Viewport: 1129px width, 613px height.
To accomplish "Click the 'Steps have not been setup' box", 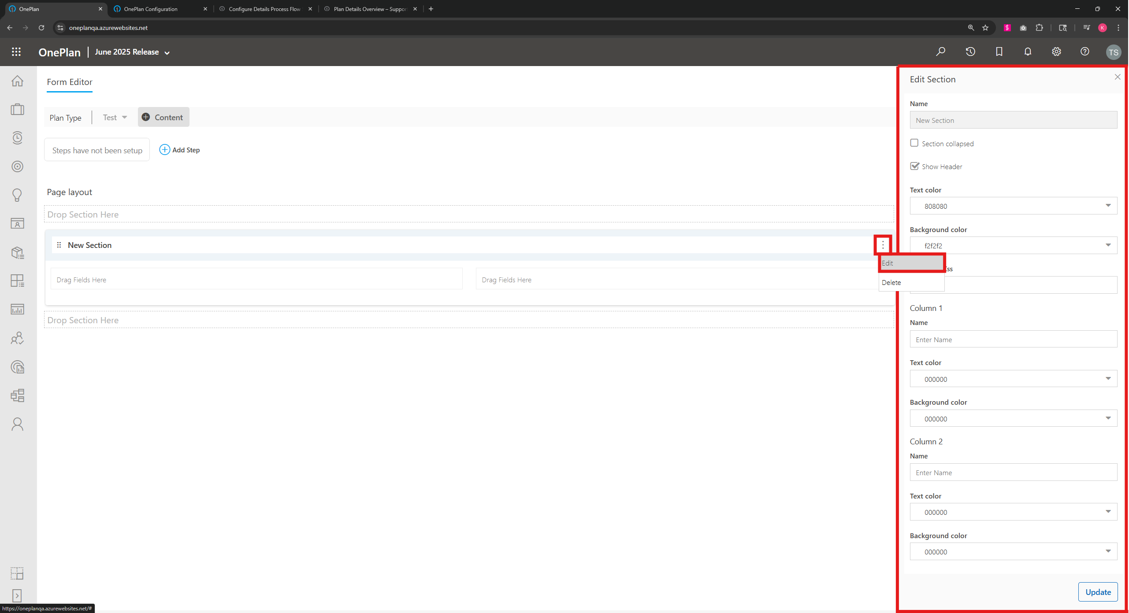I will pyautogui.click(x=97, y=150).
